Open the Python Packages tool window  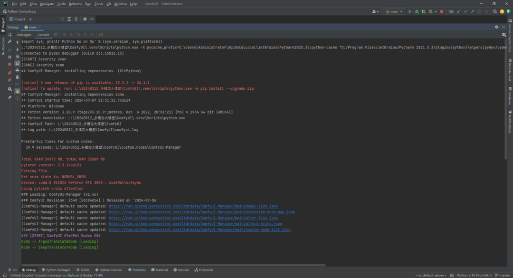(x=56, y=270)
